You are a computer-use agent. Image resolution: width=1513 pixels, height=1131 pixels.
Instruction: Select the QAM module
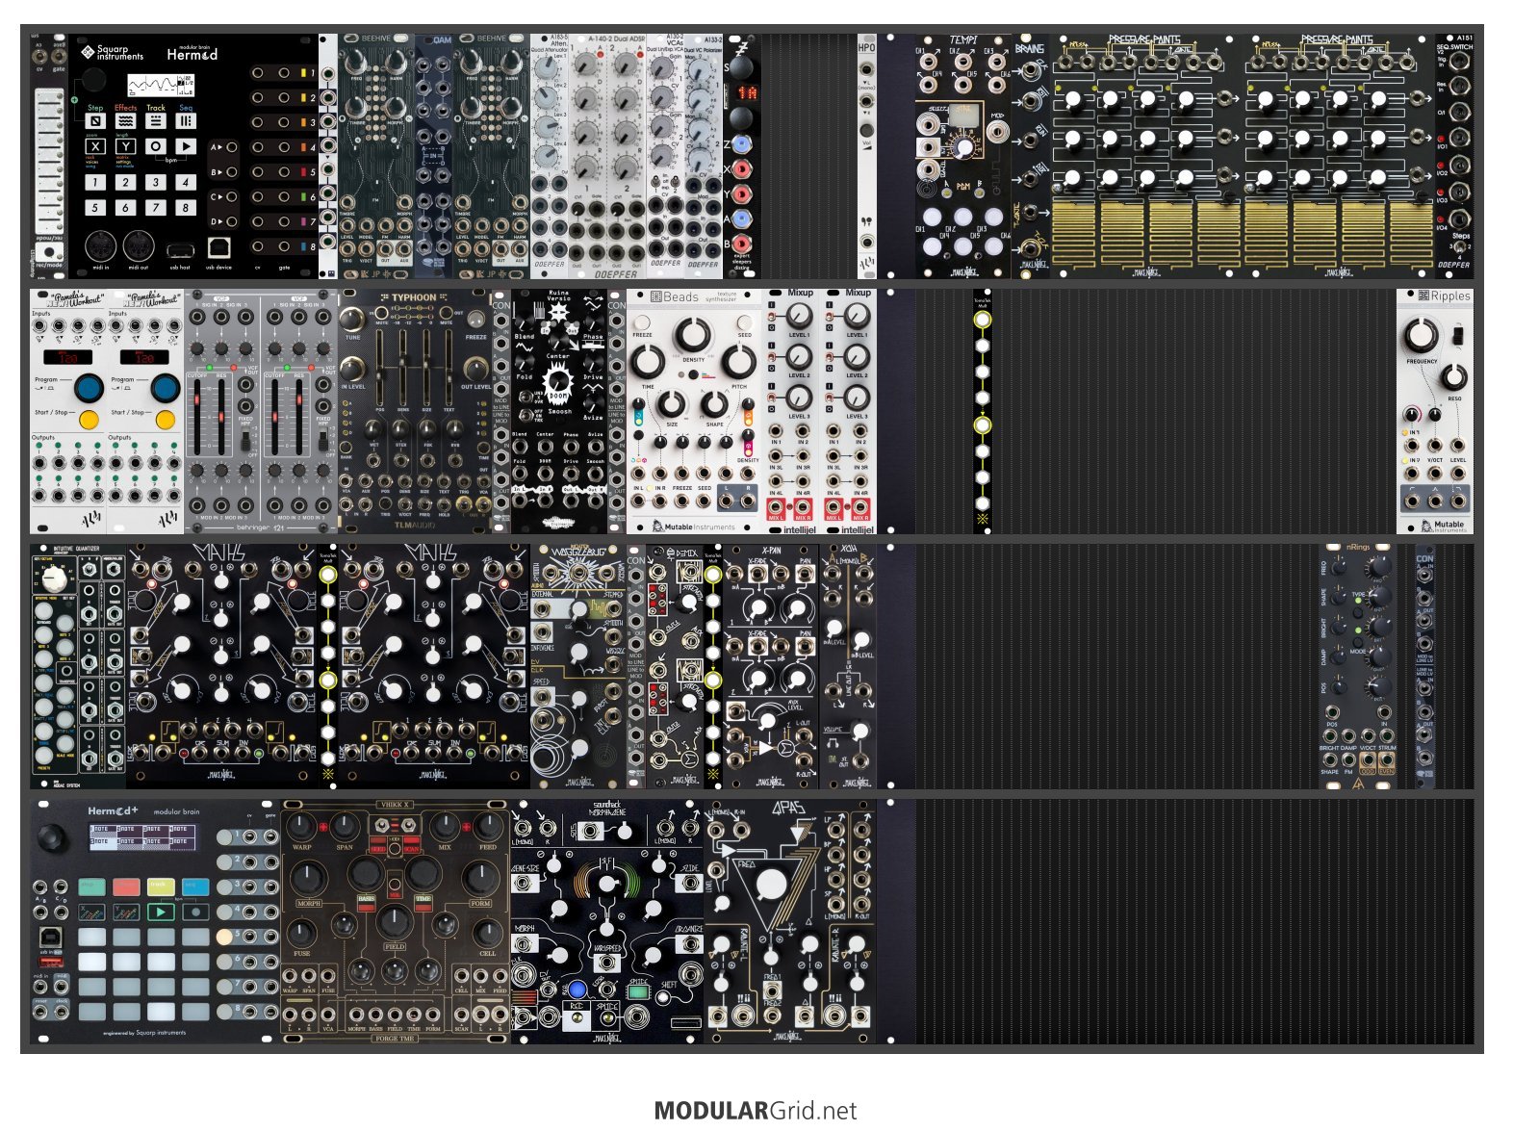click(433, 157)
